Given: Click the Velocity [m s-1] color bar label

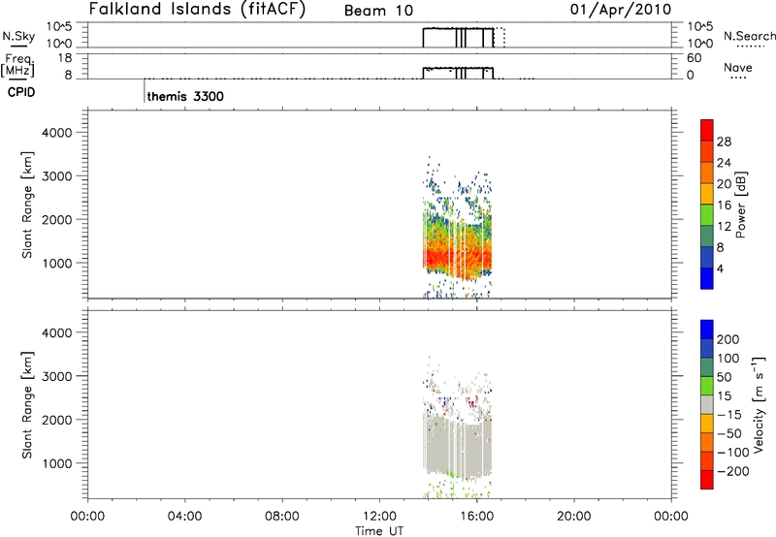Looking at the screenshot, I should 759,404.
